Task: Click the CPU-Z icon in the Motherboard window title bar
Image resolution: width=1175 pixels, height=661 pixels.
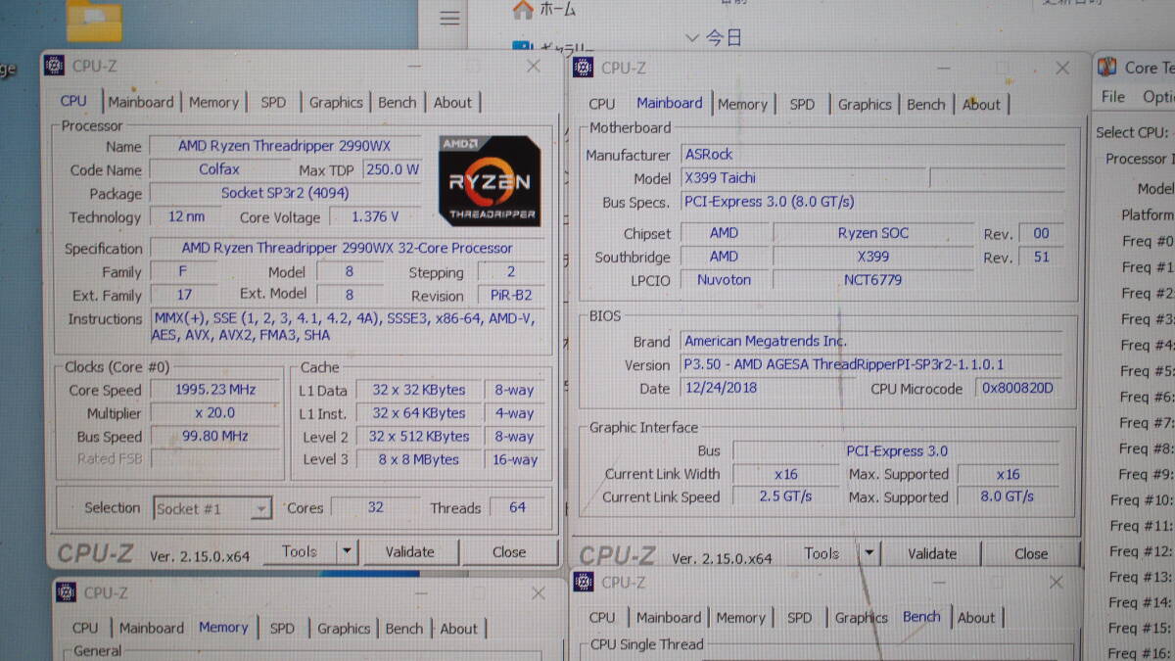Action: (584, 68)
